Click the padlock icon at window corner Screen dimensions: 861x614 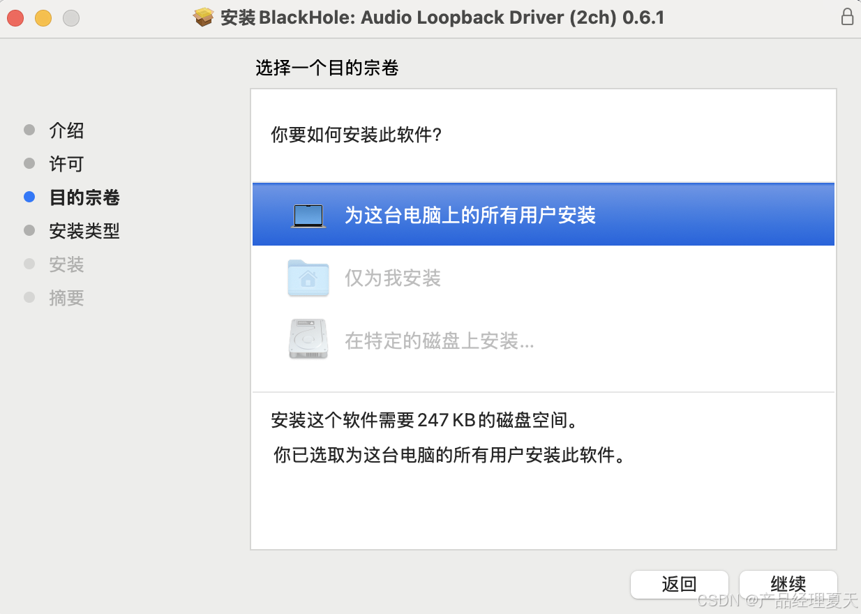[x=847, y=17]
